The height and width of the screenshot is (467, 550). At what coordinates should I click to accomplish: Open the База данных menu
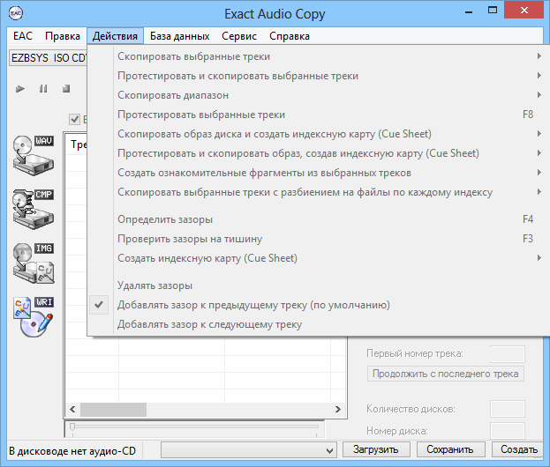point(179,36)
